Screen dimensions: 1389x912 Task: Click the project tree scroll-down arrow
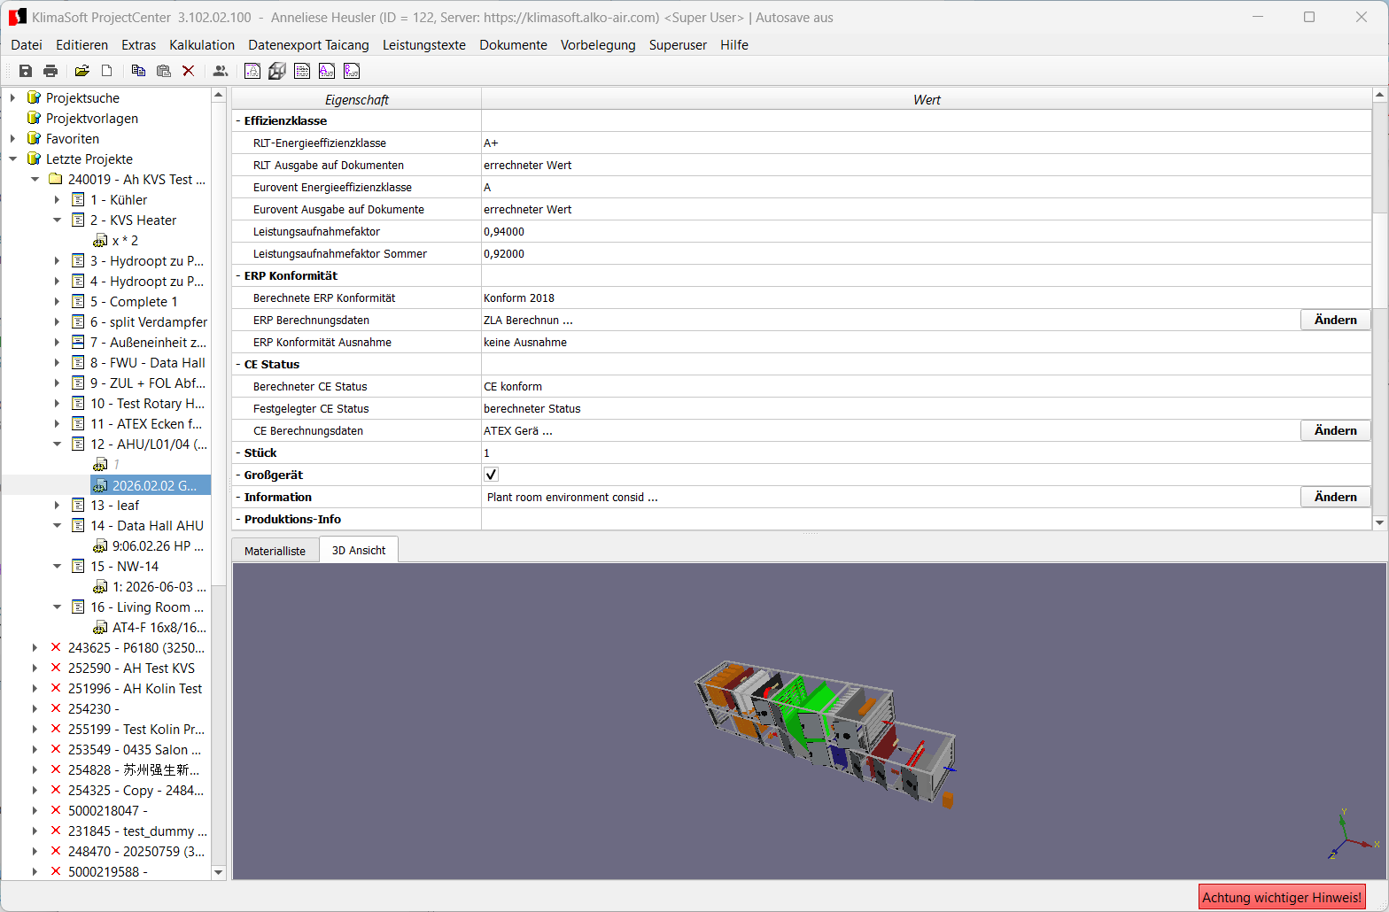(x=218, y=872)
